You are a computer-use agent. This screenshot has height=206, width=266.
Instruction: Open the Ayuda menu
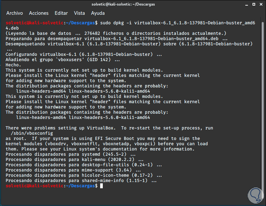[x=98, y=13]
